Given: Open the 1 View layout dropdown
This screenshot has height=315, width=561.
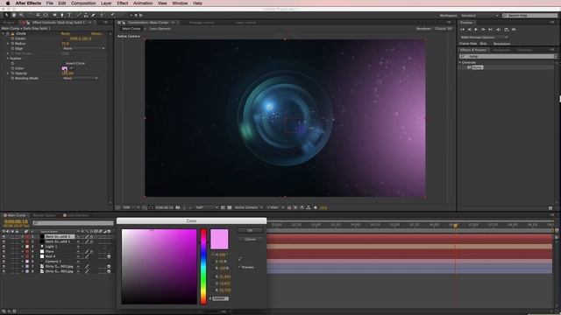Looking at the screenshot, I should point(275,207).
